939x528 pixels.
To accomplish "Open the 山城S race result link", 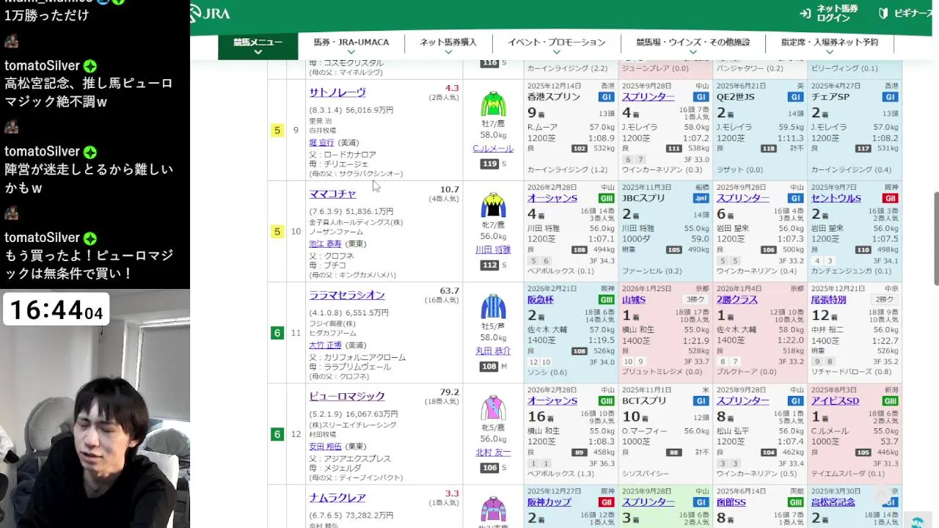I will tap(634, 300).
